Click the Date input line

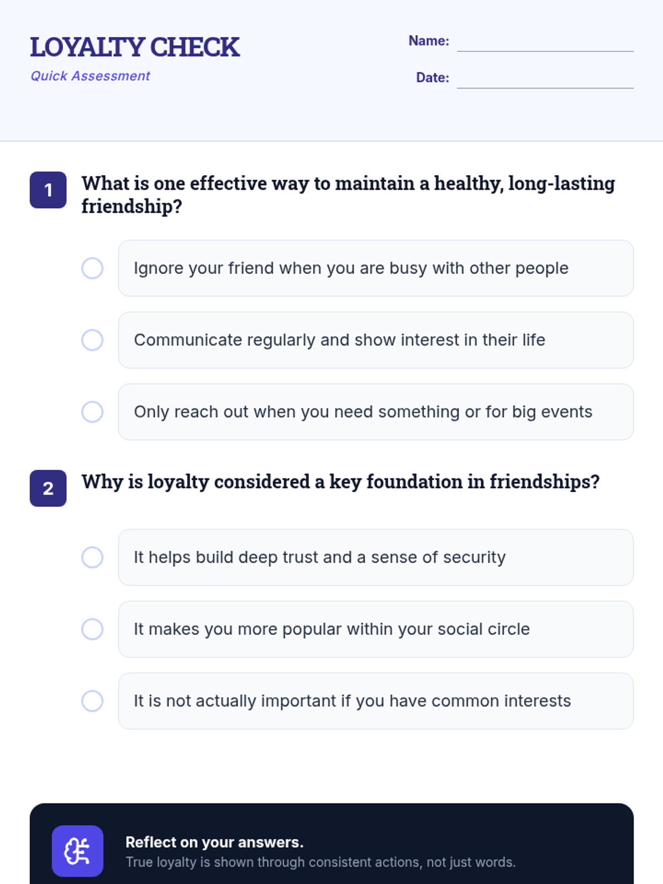[545, 80]
